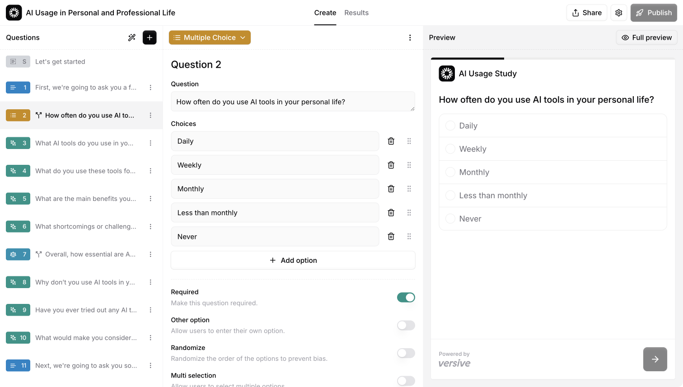Turn on the Randomize toggle
This screenshot has width=683, height=387.
405,353
